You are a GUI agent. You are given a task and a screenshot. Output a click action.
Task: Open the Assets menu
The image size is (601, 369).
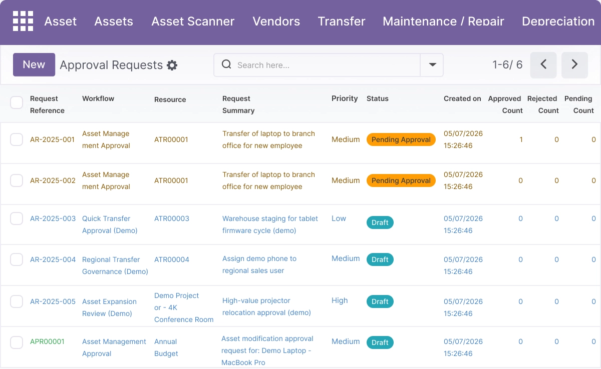tap(114, 21)
